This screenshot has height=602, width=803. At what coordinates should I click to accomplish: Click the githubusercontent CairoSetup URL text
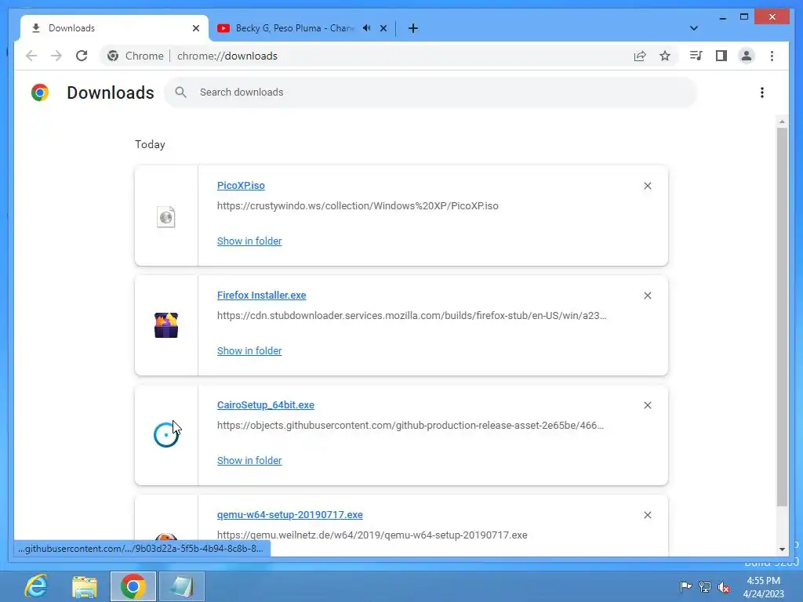click(x=410, y=426)
